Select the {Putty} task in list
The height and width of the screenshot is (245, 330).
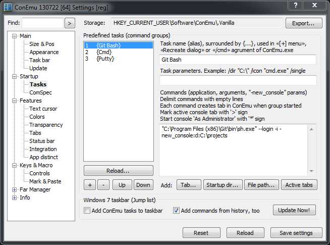(119, 59)
